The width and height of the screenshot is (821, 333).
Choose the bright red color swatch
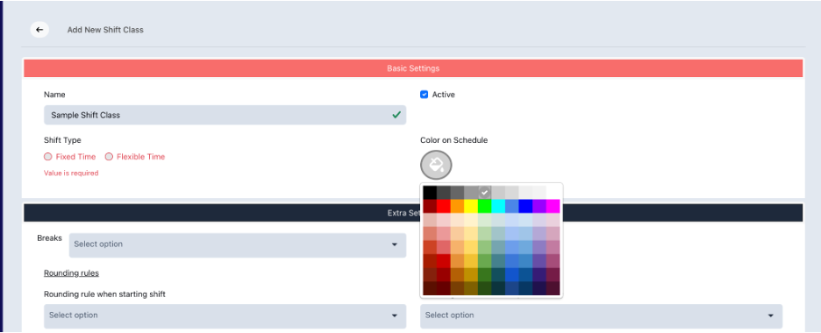tap(444, 206)
